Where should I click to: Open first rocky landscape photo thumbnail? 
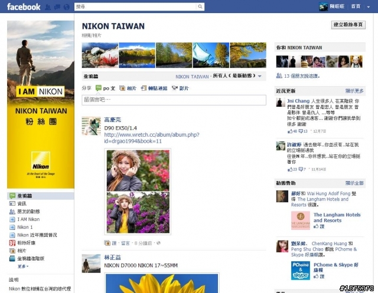coord(100,55)
